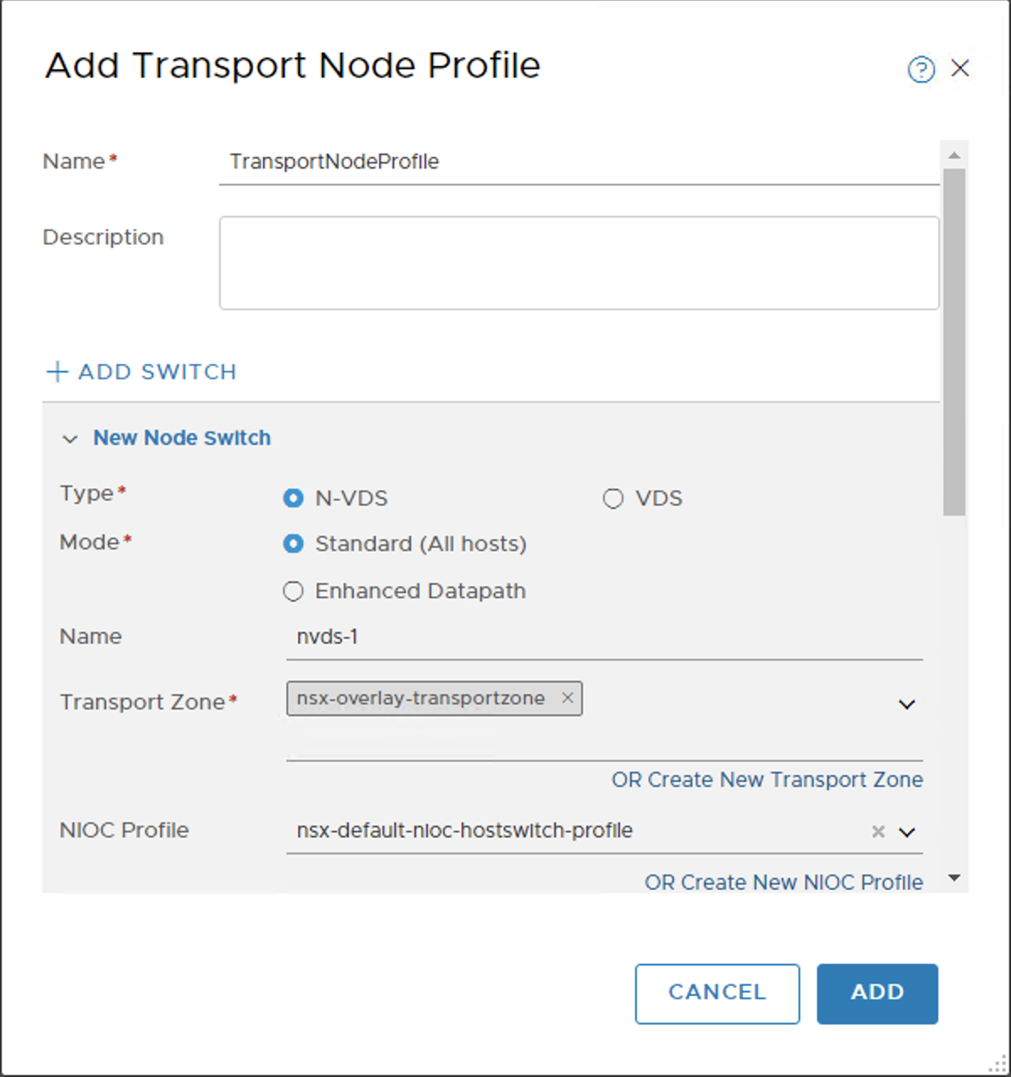Click the ADD button
1011x1077 pixels.
click(877, 993)
